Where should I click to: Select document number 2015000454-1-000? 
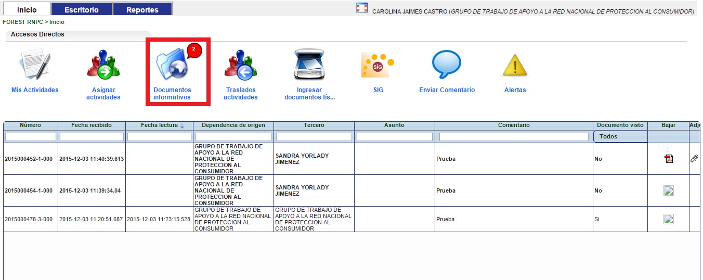click(x=29, y=190)
